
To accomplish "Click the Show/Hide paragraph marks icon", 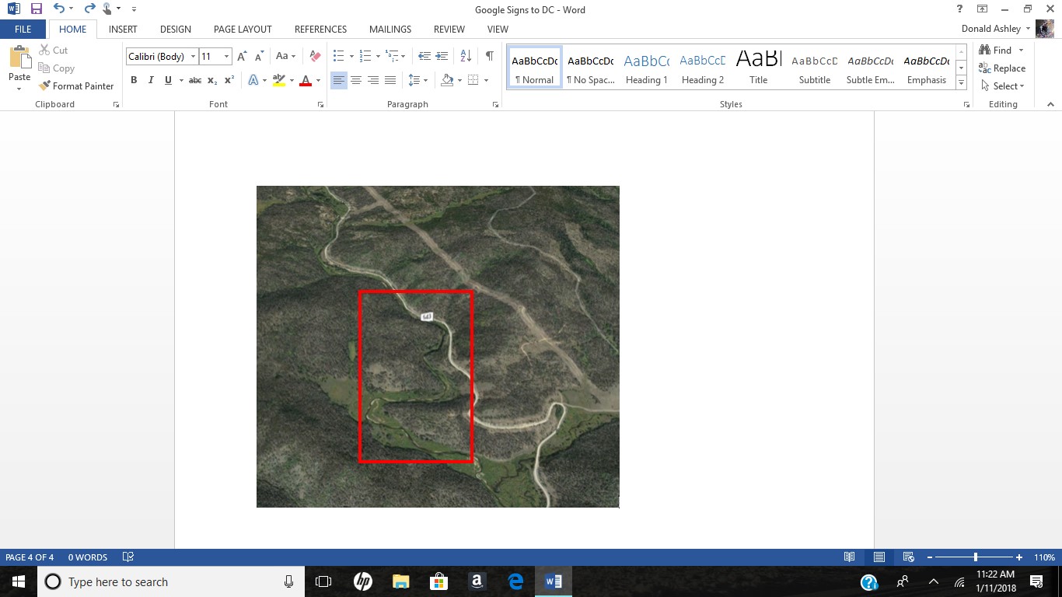I will [x=489, y=56].
